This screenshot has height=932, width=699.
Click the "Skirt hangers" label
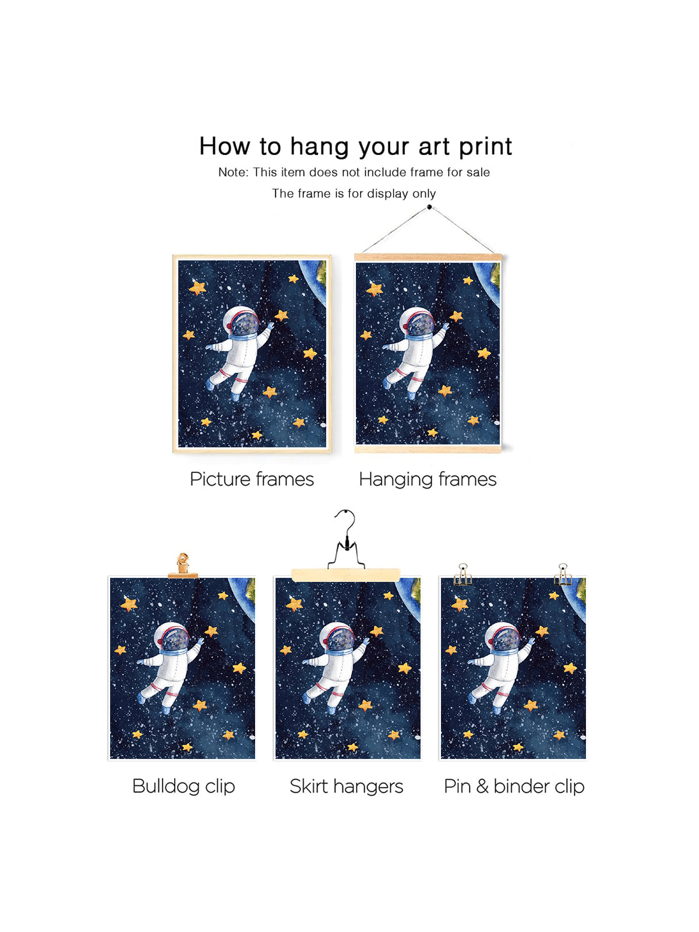click(347, 786)
